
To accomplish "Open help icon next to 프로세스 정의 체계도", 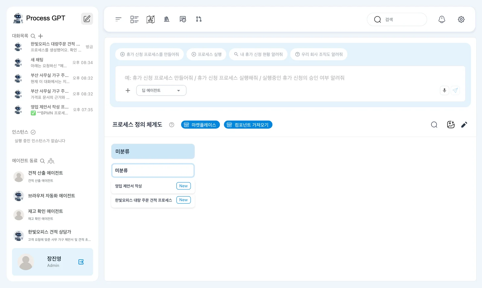I will (x=172, y=125).
